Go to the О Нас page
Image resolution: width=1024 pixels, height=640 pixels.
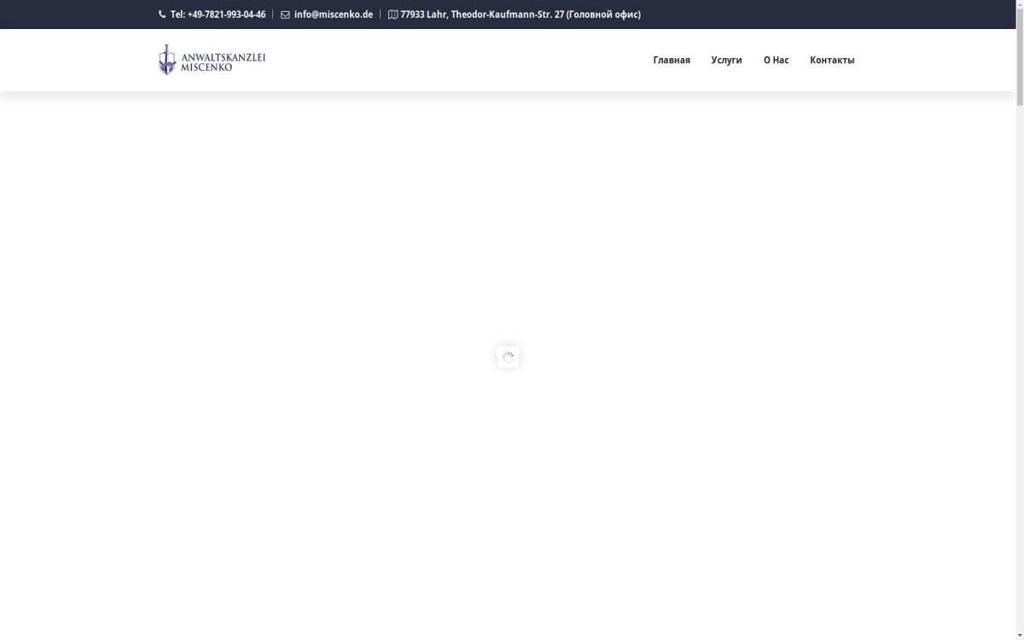776,60
